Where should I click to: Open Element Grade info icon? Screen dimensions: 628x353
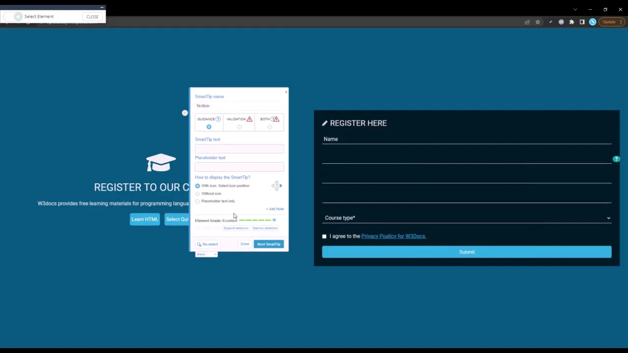(274, 220)
